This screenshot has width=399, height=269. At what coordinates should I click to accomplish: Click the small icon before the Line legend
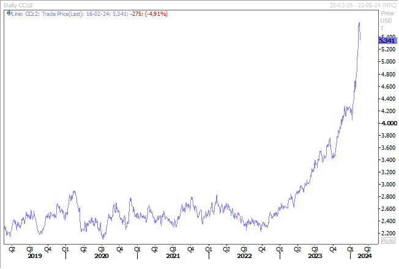tap(9, 13)
